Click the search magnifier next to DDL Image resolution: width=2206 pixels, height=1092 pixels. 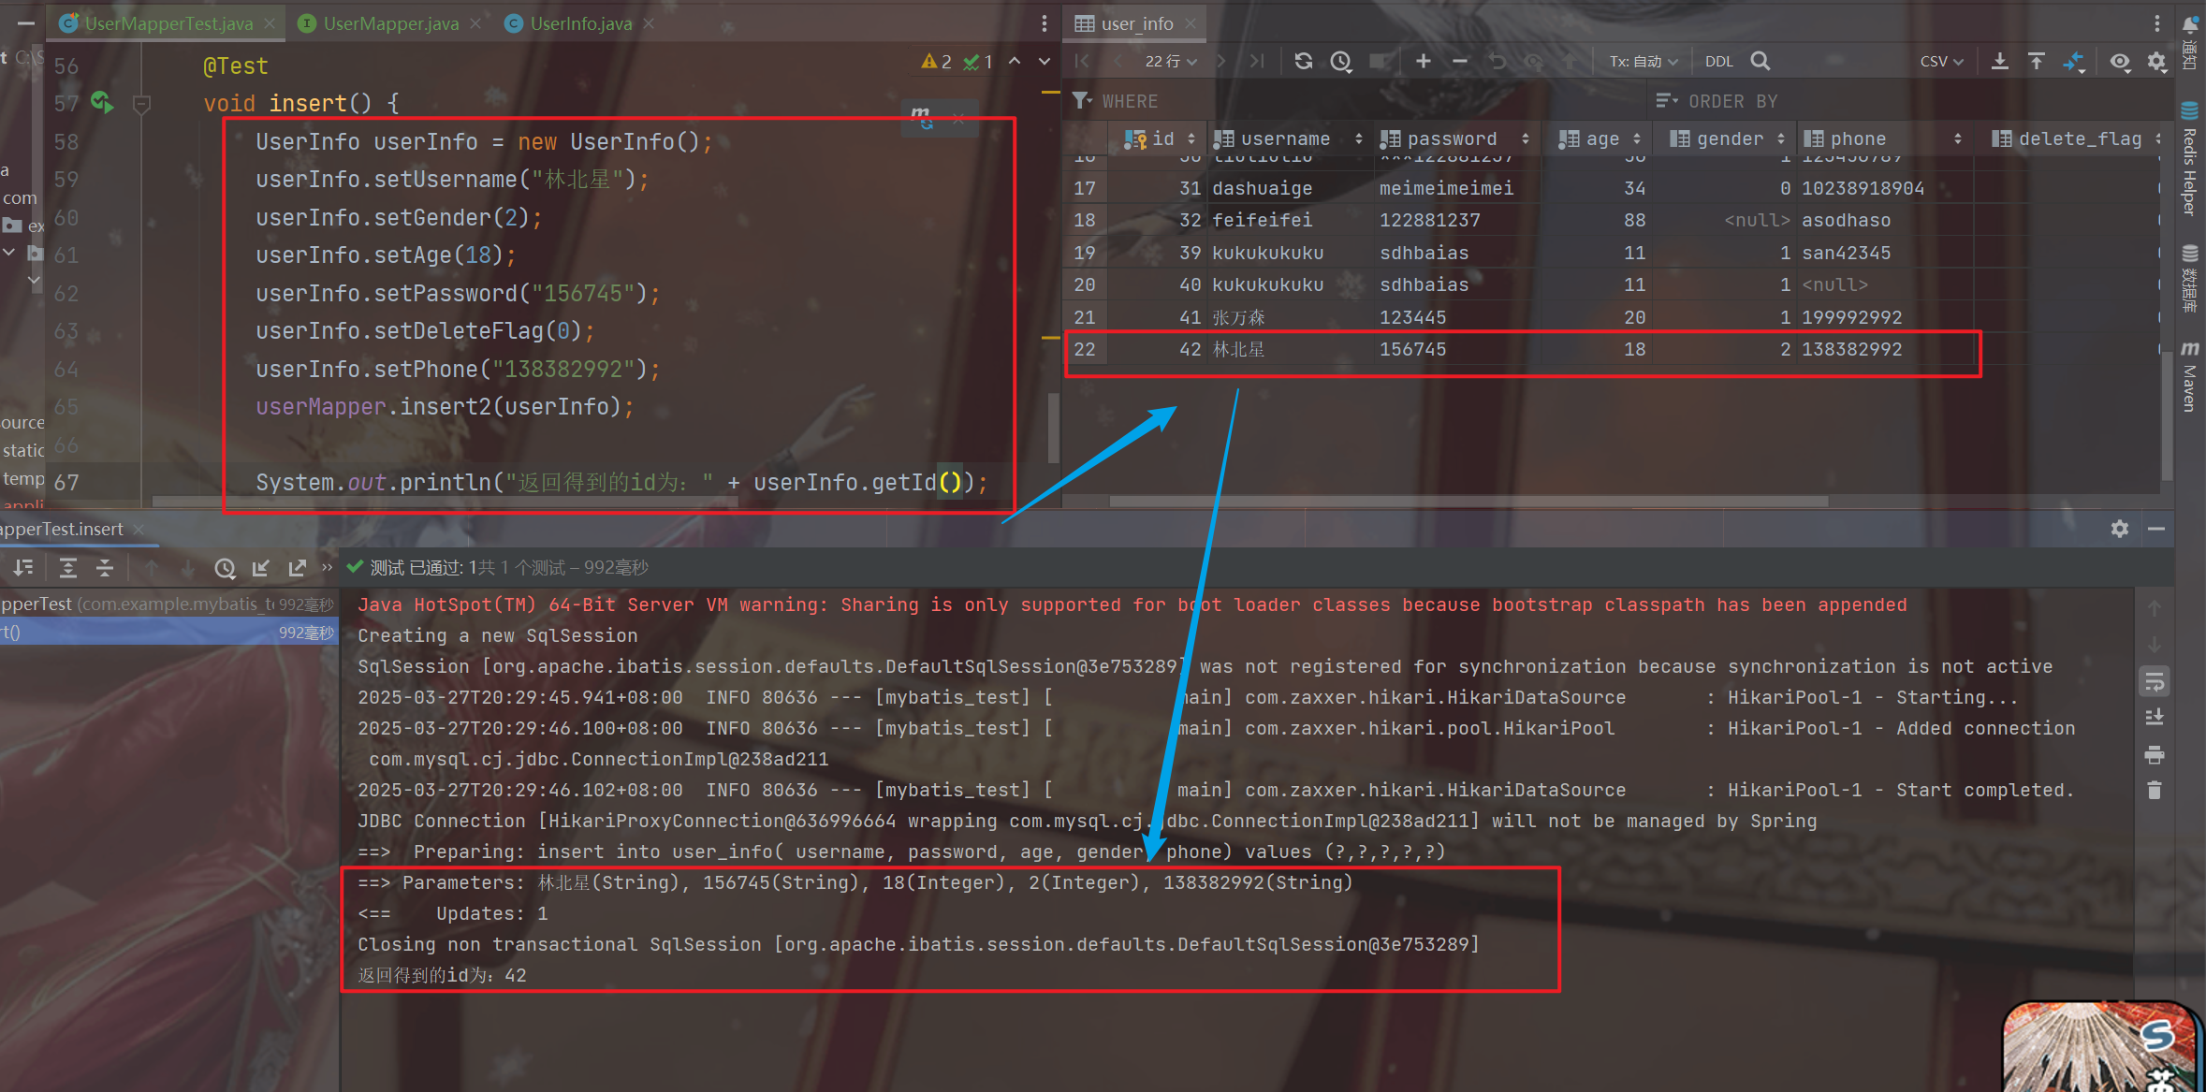[x=1760, y=62]
